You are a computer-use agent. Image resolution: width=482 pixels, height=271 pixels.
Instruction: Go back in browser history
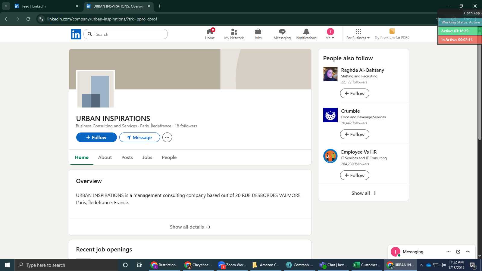7,19
